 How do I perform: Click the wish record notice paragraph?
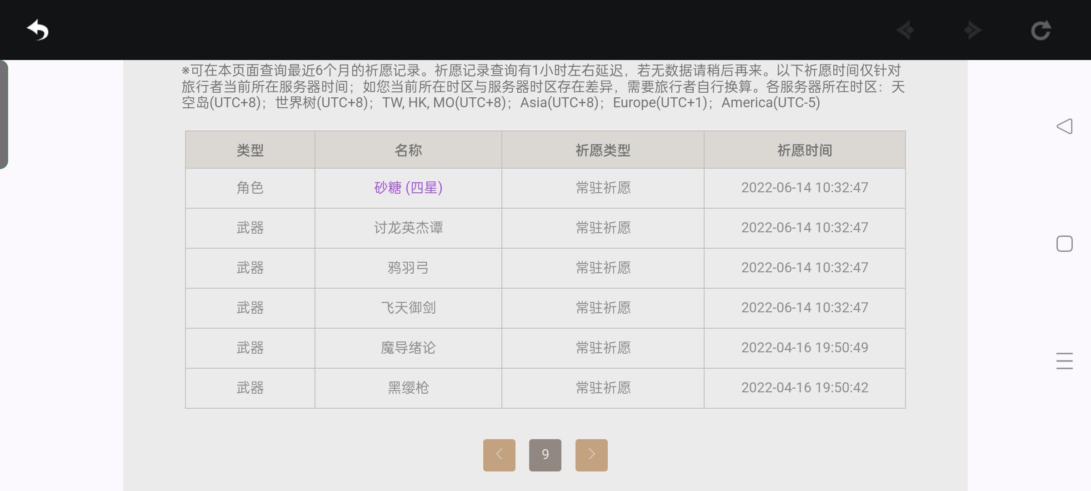(x=543, y=86)
